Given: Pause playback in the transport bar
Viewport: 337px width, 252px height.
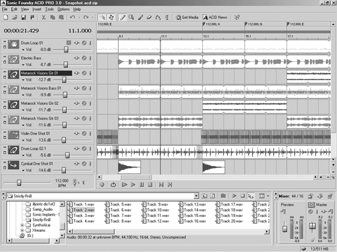Looking at the screenshot, I should (x=142, y=185).
